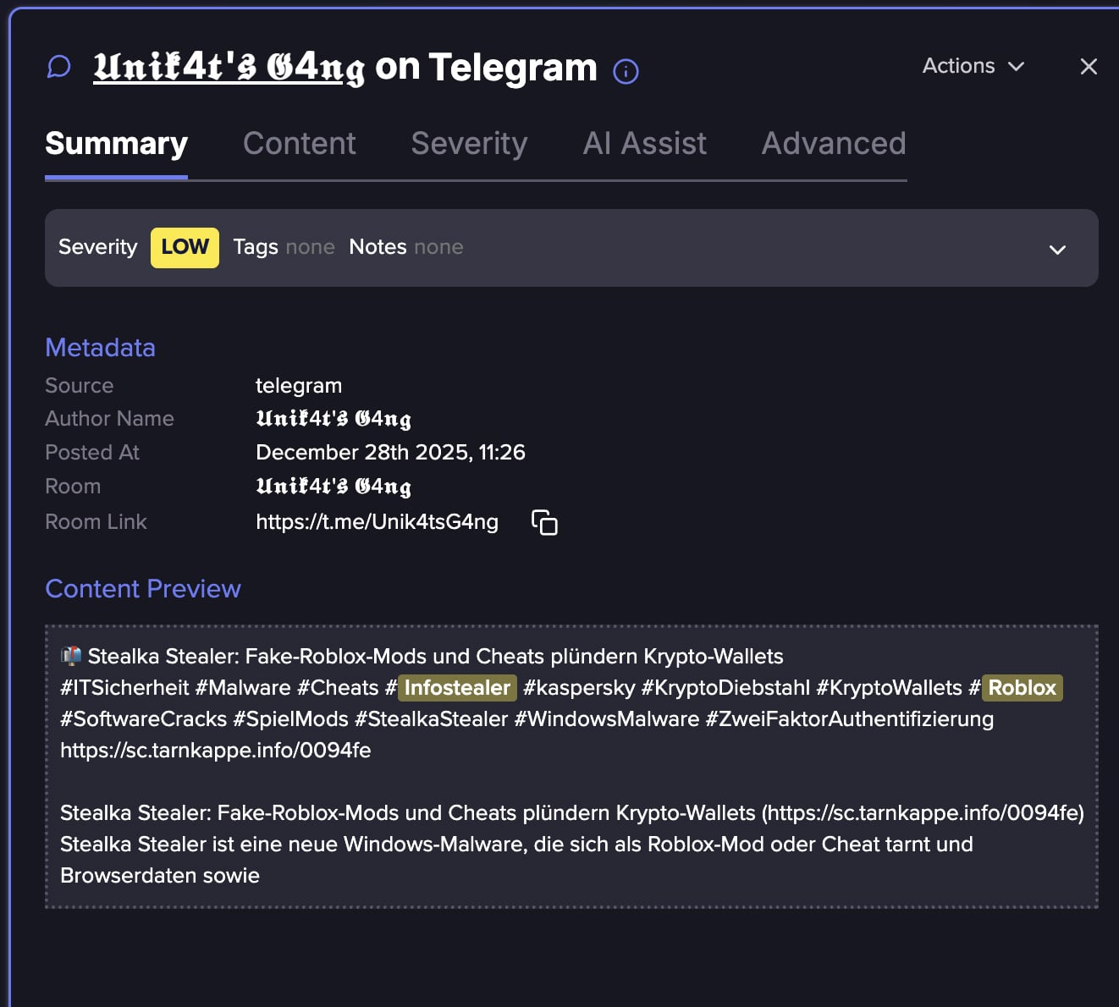Open the t.me/Unik4tsG4ng room link
The width and height of the screenshot is (1119, 1007).
[x=377, y=522]
